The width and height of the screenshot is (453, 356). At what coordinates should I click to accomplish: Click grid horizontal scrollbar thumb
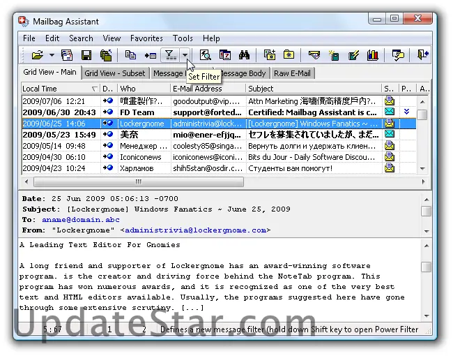pos(139,181)
